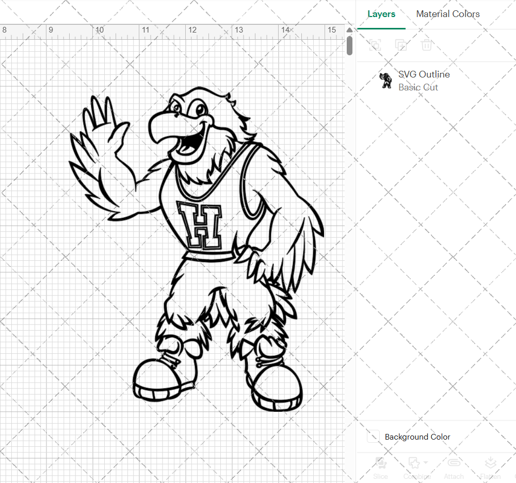Click the Delete layer trash icon

[x=426, y=45]
